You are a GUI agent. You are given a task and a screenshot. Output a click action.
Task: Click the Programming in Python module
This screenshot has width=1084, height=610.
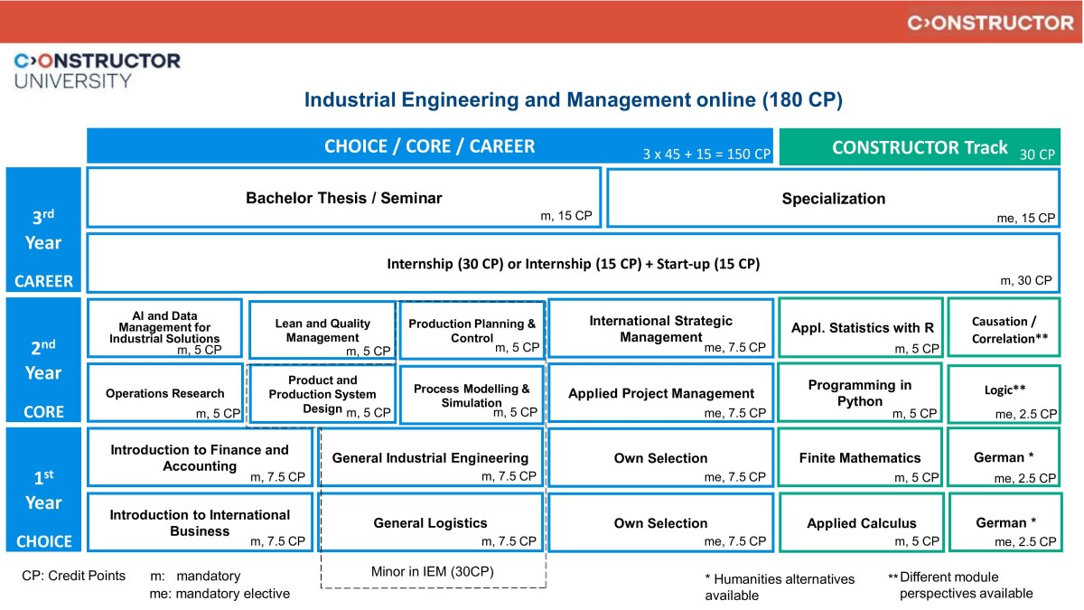pyautogui.click(x=859, y=393)
